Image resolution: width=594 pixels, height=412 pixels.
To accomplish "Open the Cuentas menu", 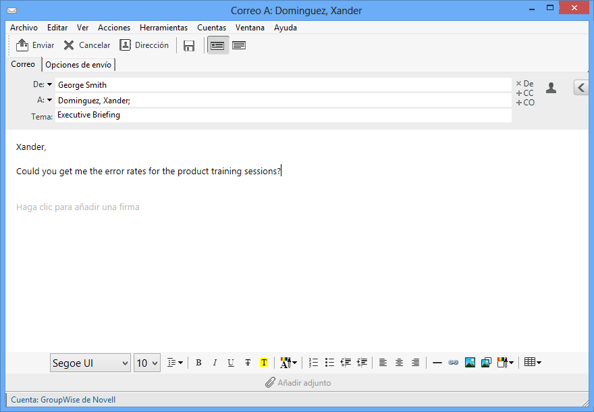I will pos(211,28).
